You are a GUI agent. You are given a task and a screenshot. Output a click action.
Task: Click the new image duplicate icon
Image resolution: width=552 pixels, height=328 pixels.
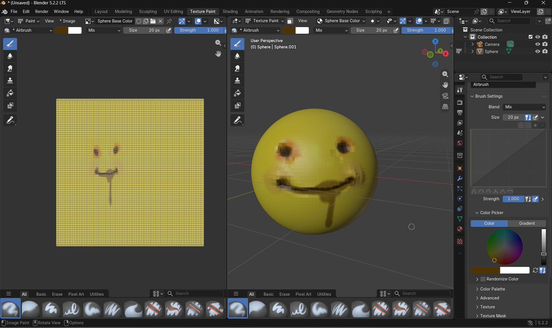pyautogui.click(x=146, y=21)
